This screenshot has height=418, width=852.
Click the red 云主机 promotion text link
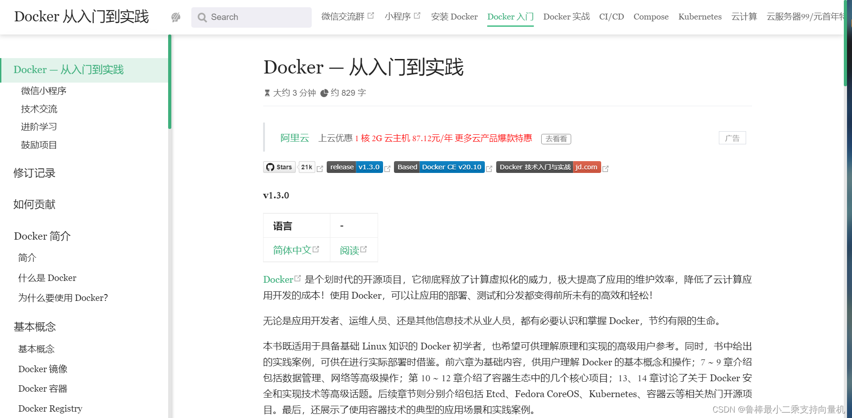click(x=443, y=138)
